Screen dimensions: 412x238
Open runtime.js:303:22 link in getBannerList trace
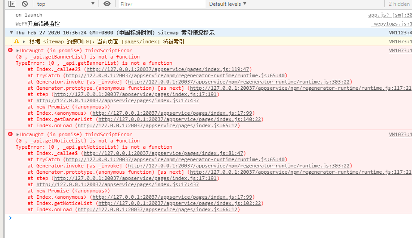tap(239, 82)
